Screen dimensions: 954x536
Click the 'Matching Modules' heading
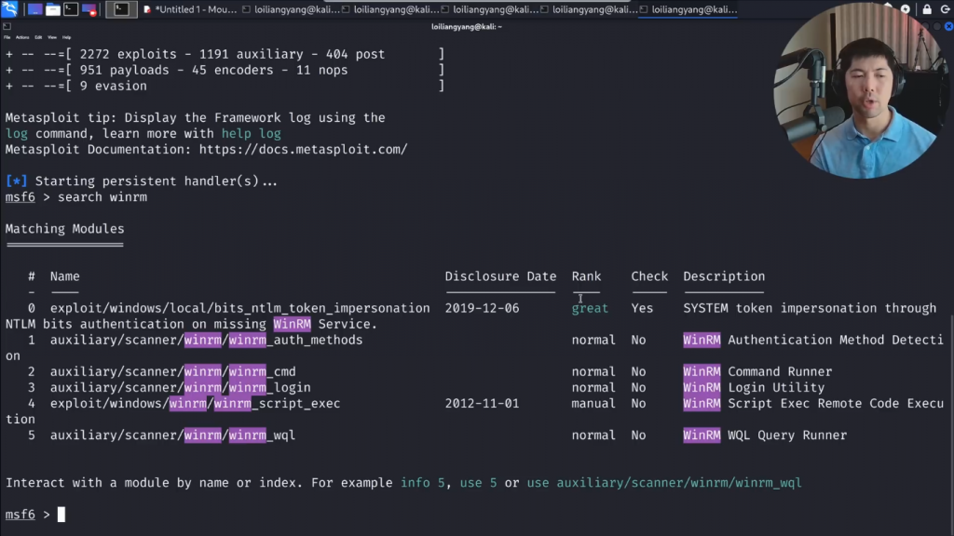pos(64,229)
